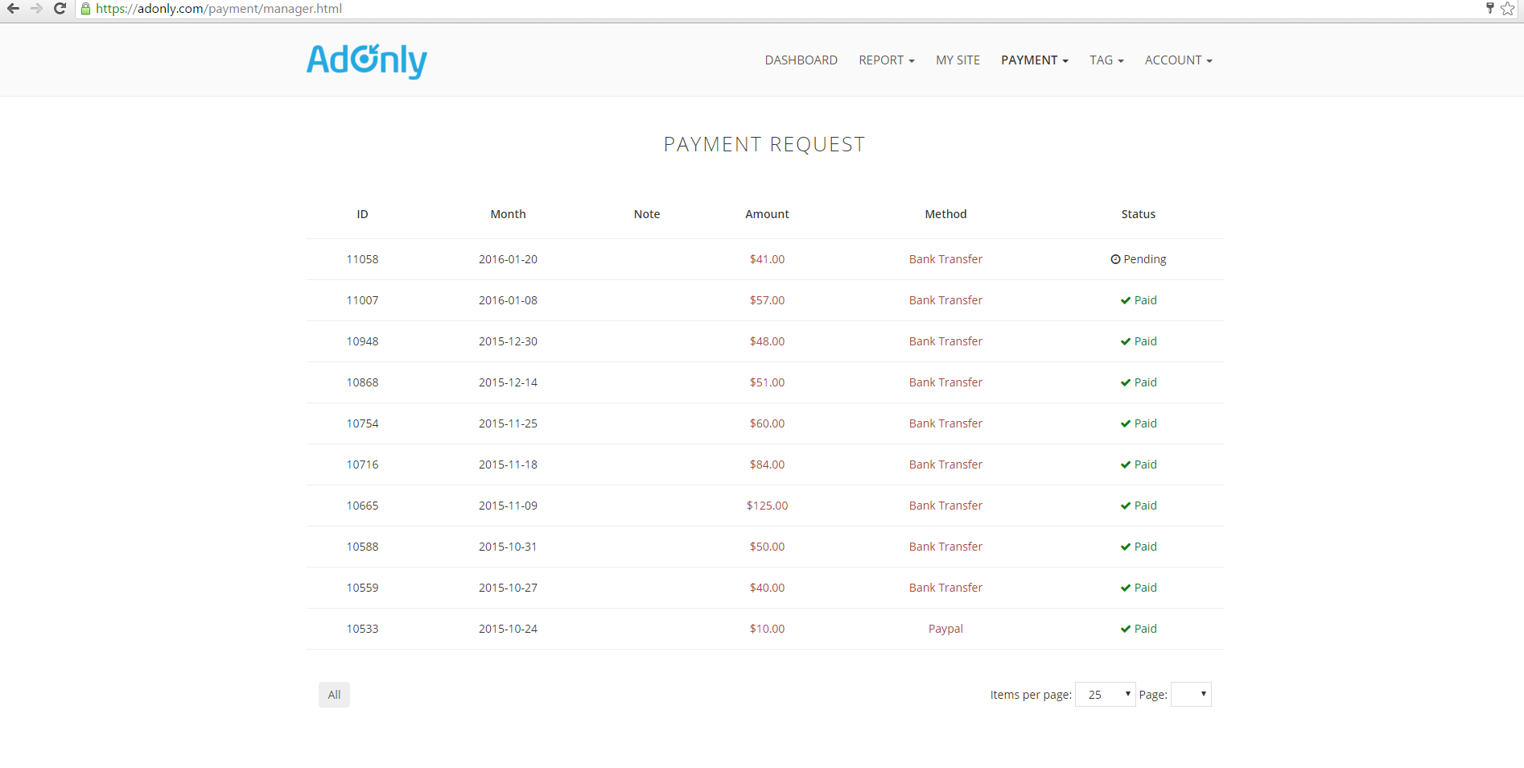Click the green padlock security icon
Image resolution: width=1524 pixels, height=768 pixels.
85,9
